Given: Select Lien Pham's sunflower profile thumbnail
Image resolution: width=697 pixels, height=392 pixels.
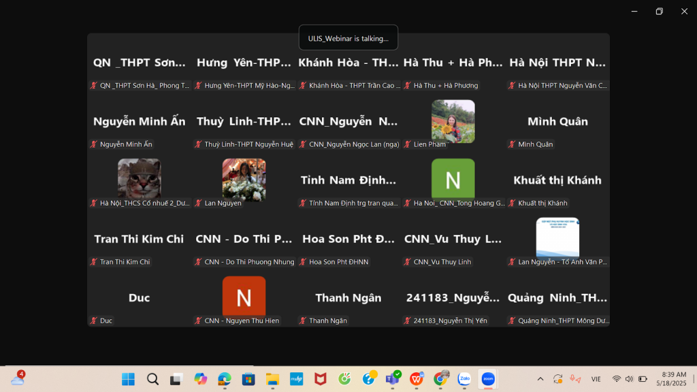Looking at the screenshot, I should click(x=453, y=121).
